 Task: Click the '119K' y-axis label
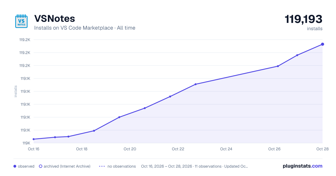point(26,143)
